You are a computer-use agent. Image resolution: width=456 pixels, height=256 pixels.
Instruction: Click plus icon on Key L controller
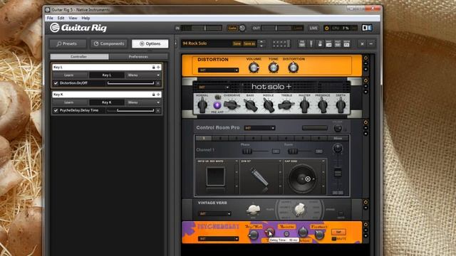[158, 67]
